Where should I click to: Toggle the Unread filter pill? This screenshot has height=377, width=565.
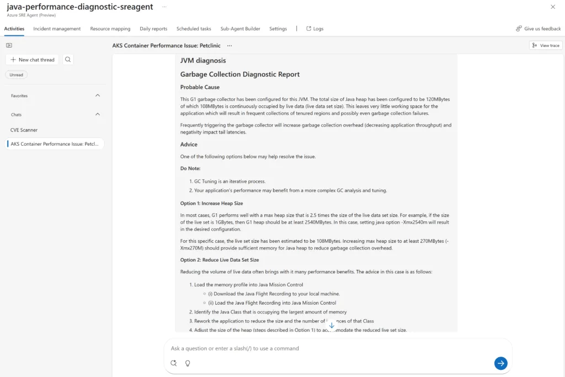[x=16, y=75]
